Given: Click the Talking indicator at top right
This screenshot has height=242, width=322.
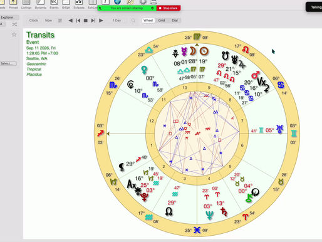Looking at the screenshot, I should pyautogui.click(x=314, y=7).
